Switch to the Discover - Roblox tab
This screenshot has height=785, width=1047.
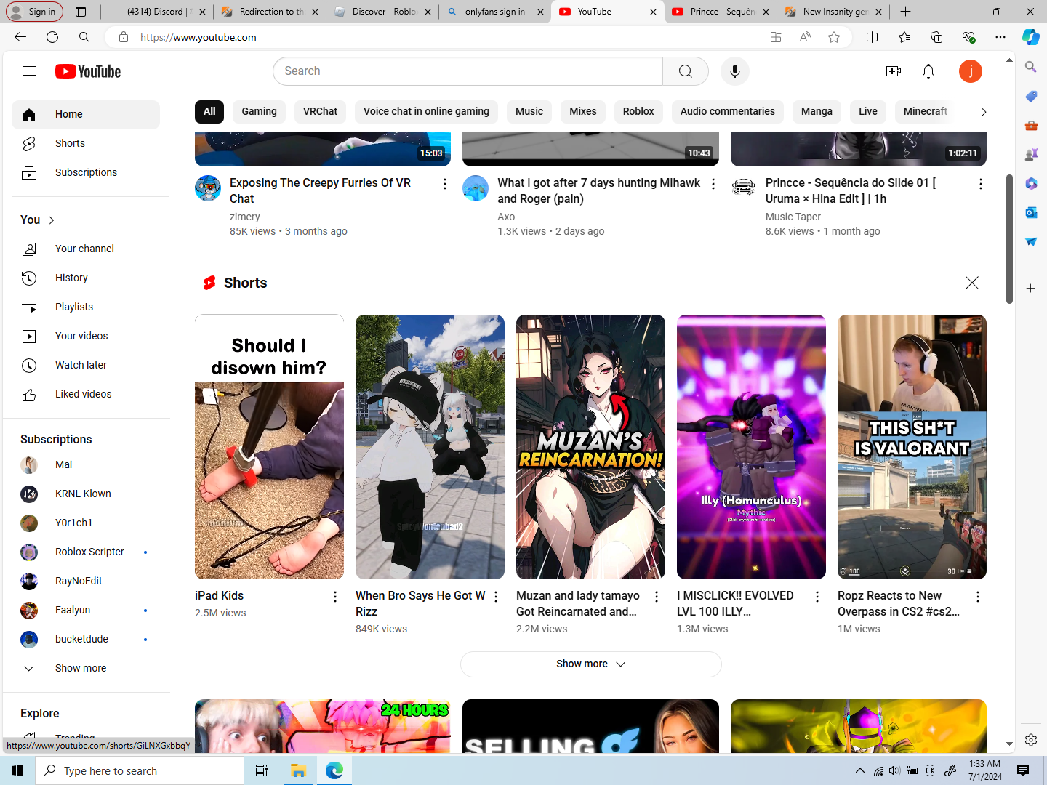(382, 12)
